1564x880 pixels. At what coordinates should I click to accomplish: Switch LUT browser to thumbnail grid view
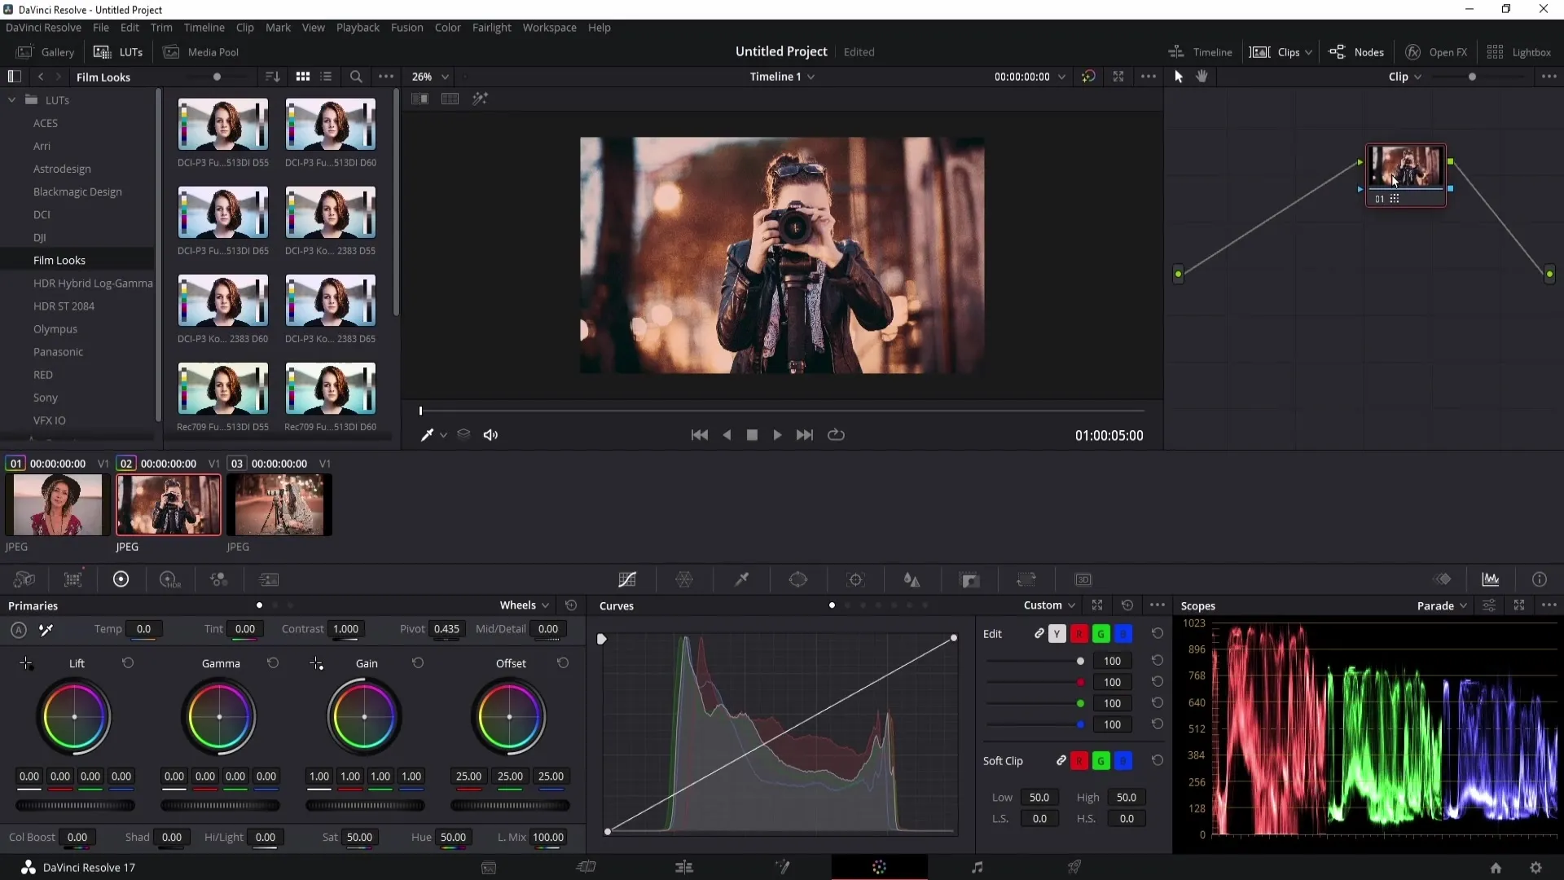(303, 77)
